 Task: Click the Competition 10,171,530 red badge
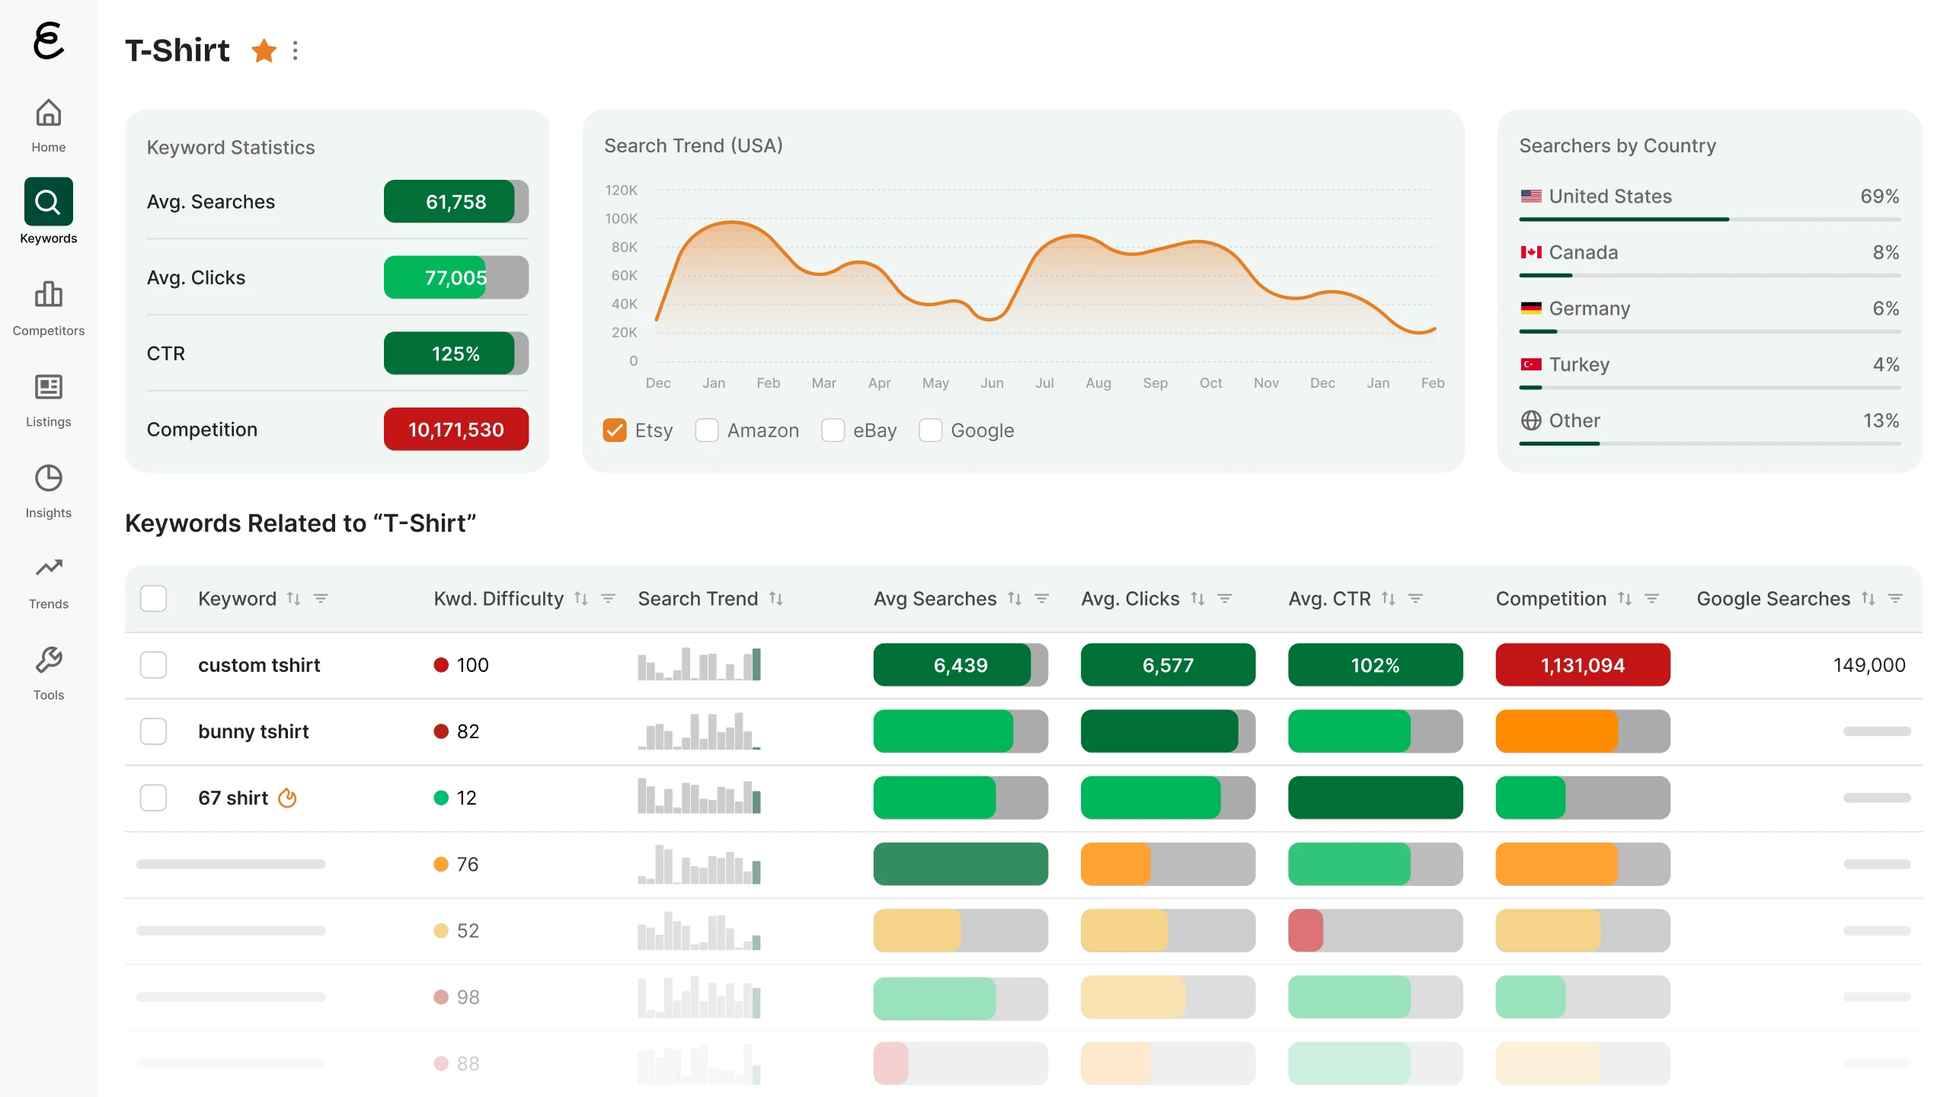[x=456, y=429]
